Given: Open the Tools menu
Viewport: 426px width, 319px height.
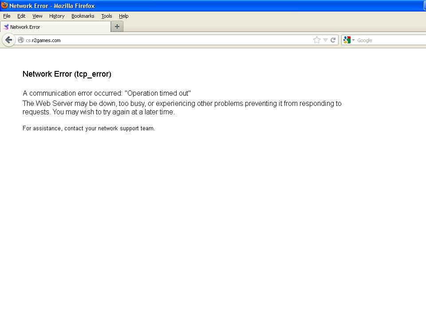Looking at the screenshot, I should pos(106,16).
